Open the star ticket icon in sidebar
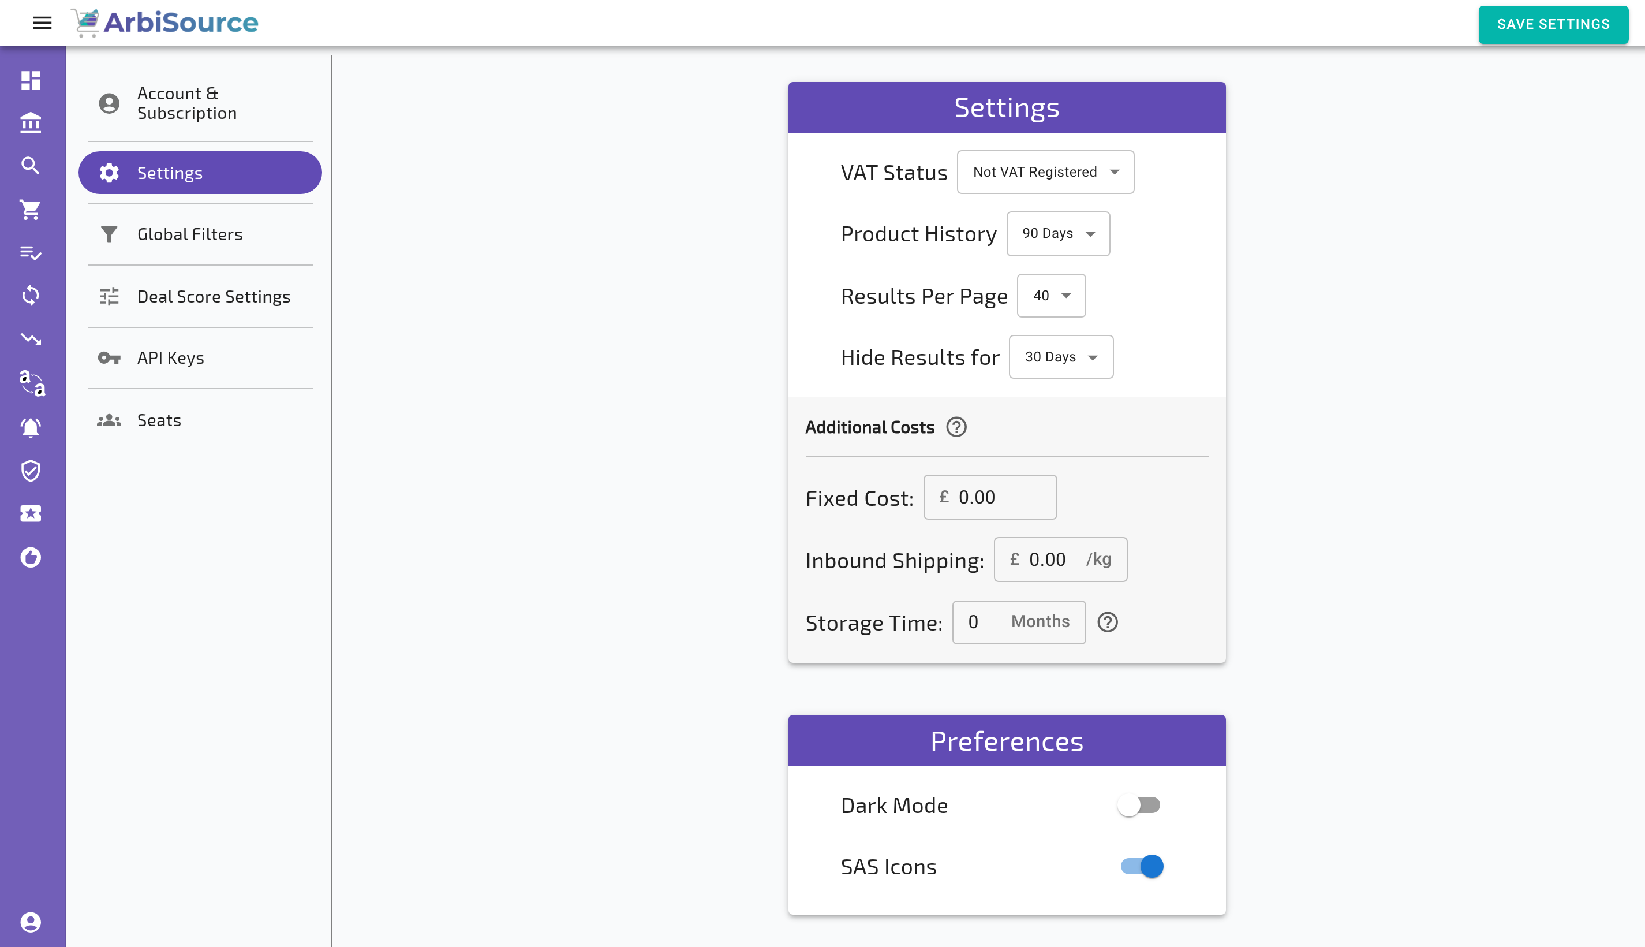 (31, 514)
